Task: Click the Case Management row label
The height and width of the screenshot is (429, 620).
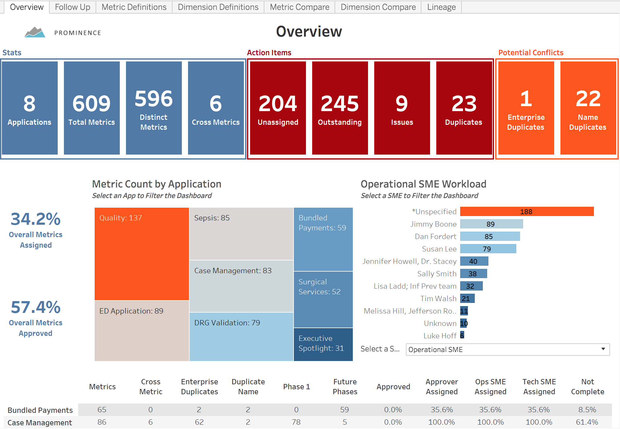Action: pos(40,422)
